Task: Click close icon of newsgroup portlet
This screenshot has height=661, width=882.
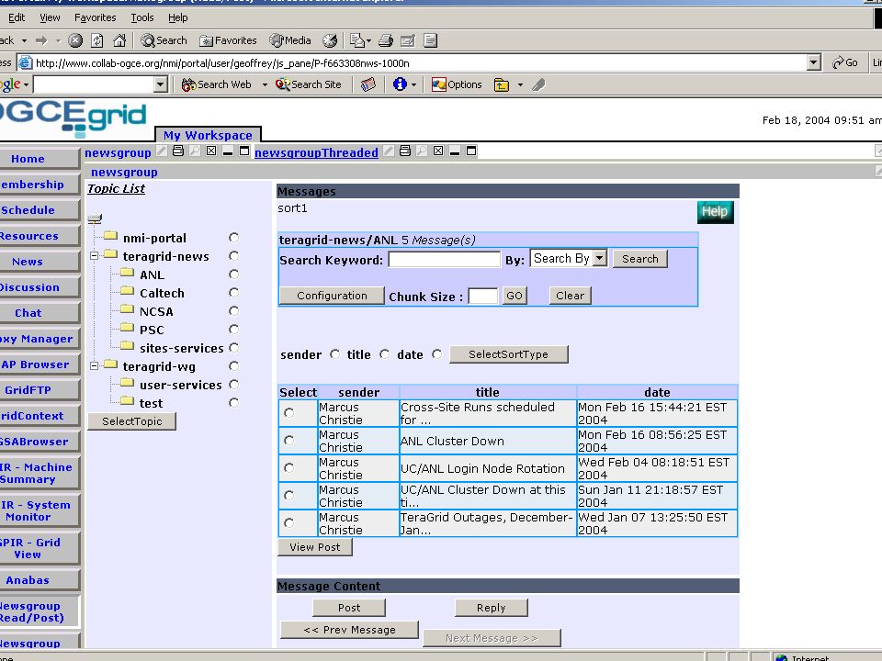Action: pos(211,151)
